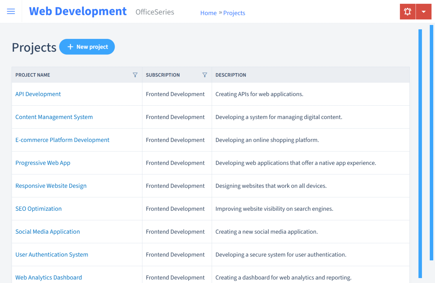435x283 pixels.
Task: Sort by the SUBSCRIPTION column header
Action: pyautogui.click(x=163, y=75)
